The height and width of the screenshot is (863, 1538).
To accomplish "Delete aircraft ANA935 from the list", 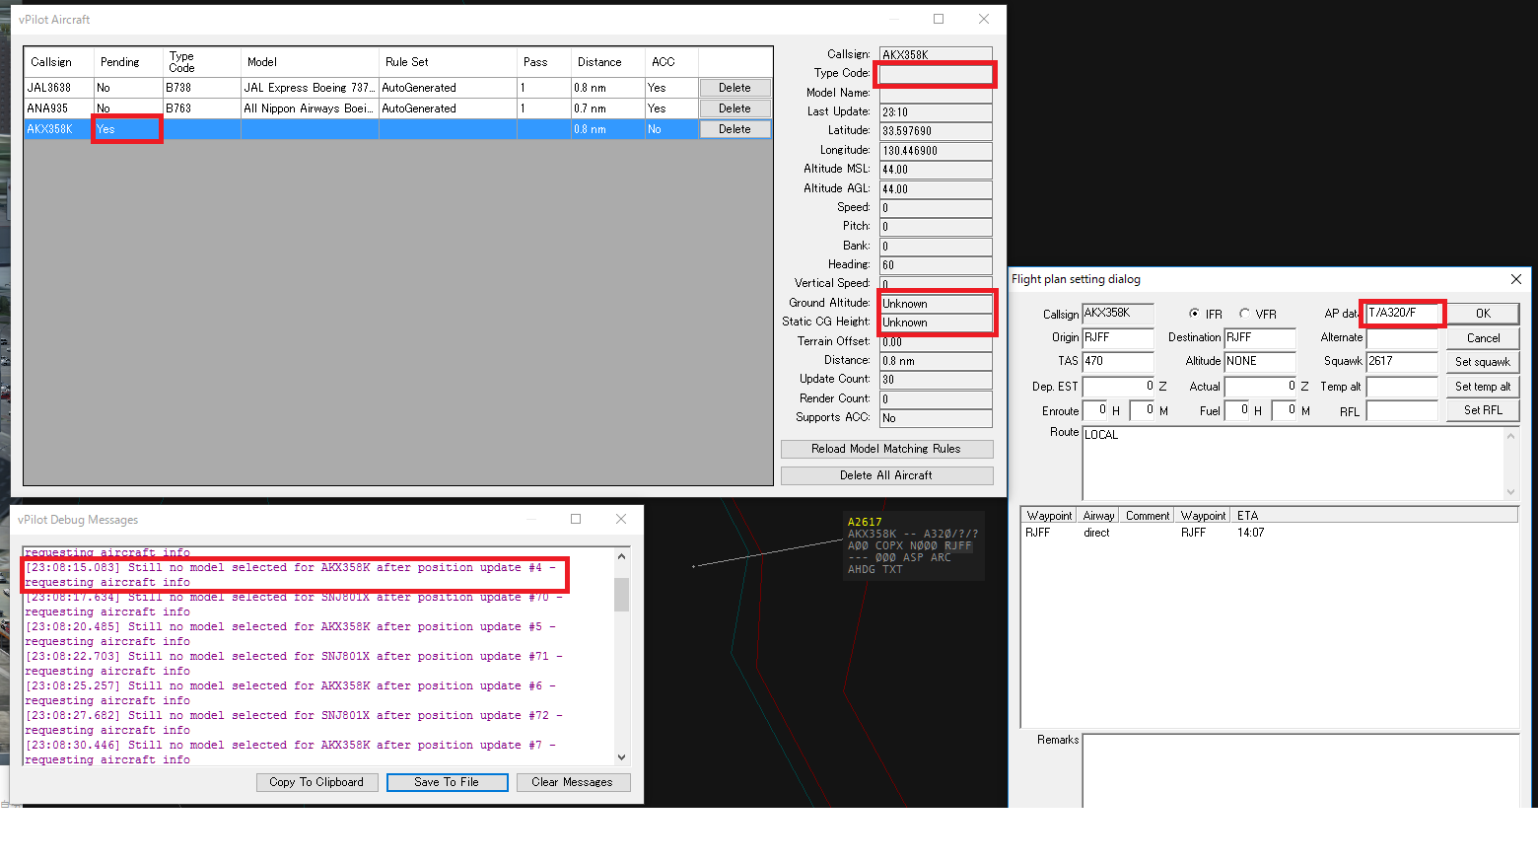I will pos(734,108).
